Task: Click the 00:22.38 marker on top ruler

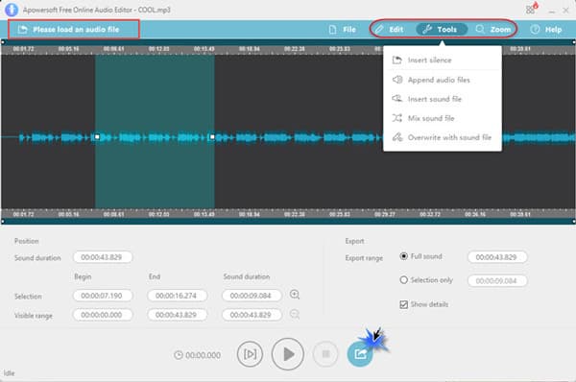Action: [295, 49]
